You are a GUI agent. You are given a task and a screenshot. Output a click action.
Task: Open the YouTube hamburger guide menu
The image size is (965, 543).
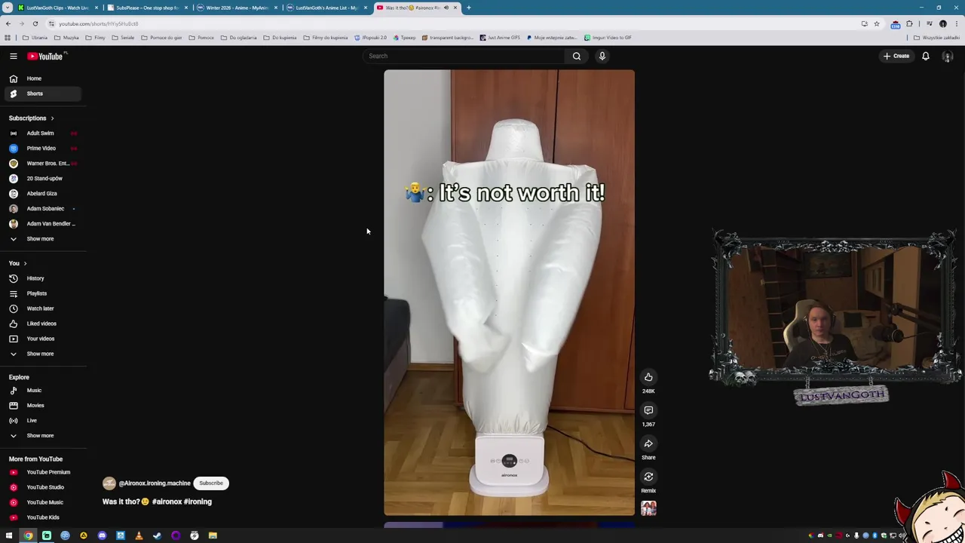tap(13, 56)
